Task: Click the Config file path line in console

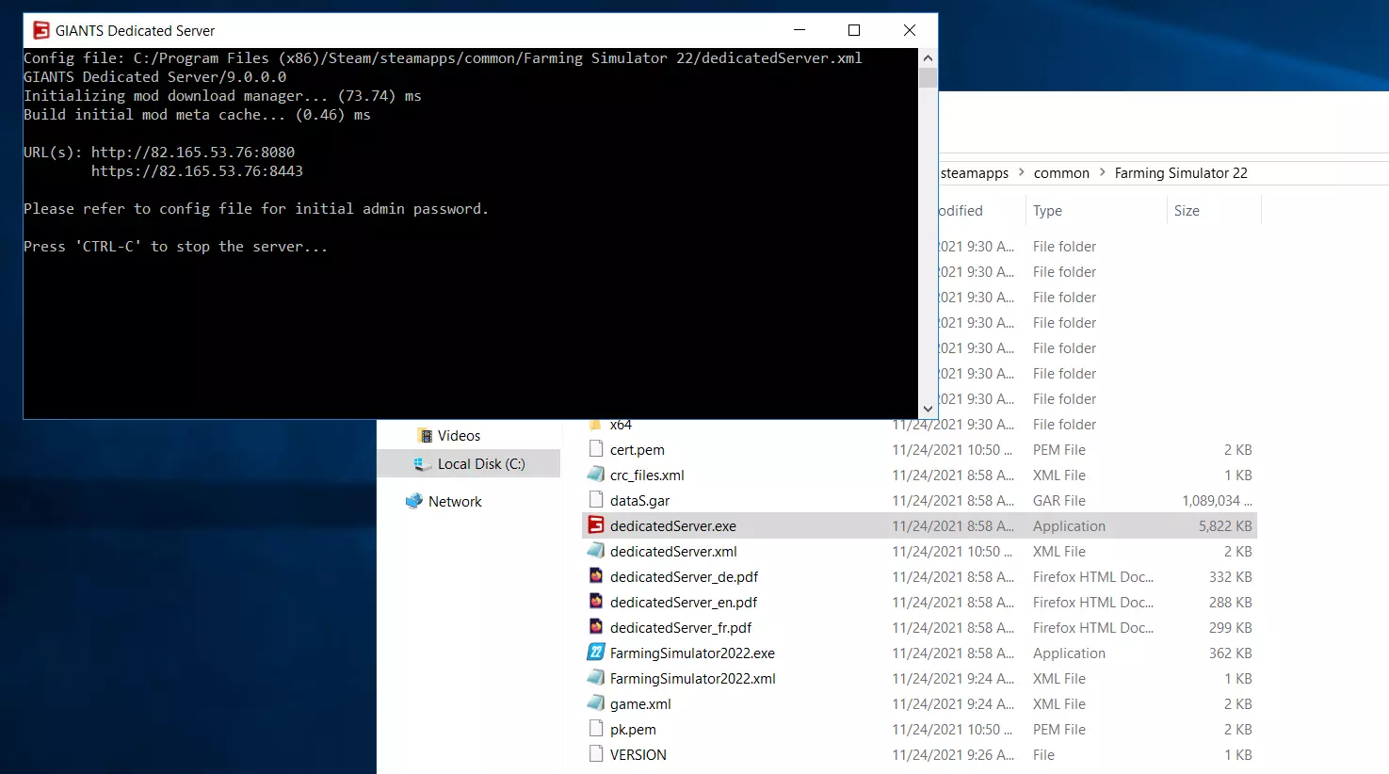Action: pos(443,58)
